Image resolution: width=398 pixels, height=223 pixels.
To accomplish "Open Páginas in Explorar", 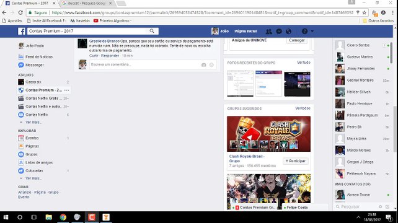I will [x=32, y=146].
